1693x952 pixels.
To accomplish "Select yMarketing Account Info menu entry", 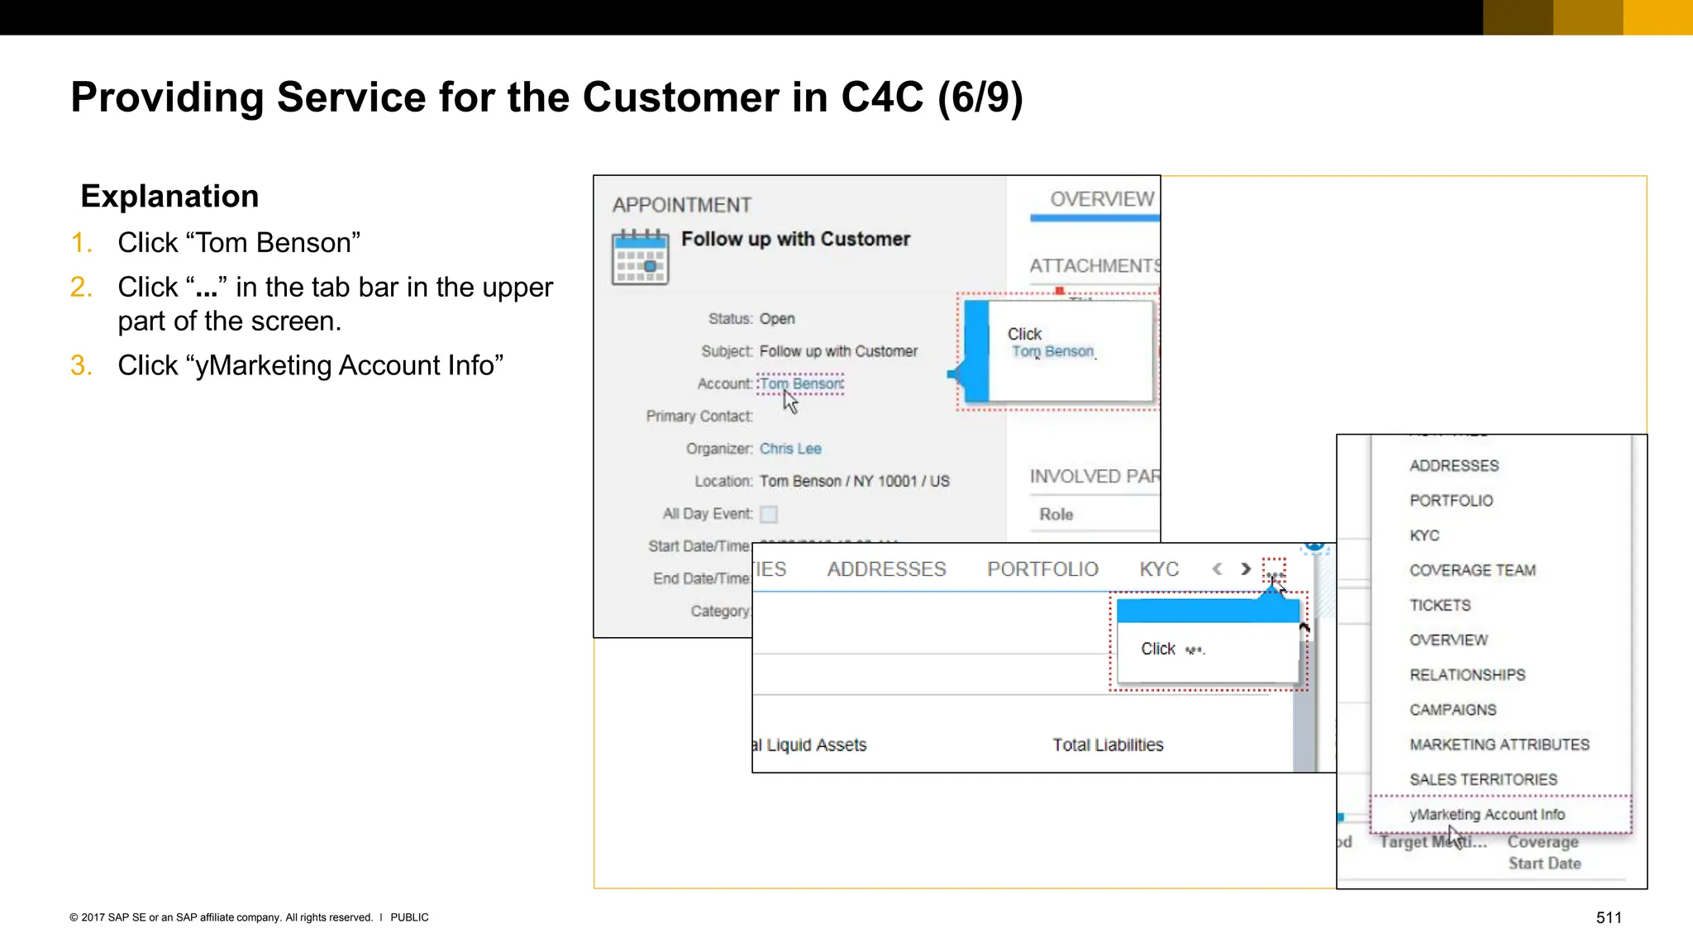I will click(1500, 815).
